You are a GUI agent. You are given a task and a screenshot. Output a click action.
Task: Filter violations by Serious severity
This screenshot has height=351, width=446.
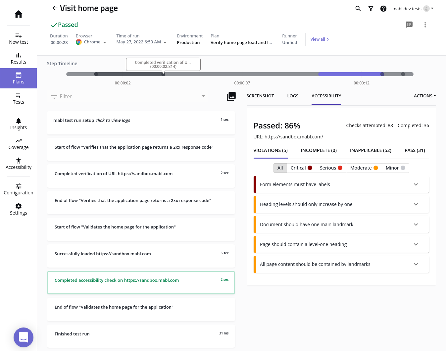[331, 168]
